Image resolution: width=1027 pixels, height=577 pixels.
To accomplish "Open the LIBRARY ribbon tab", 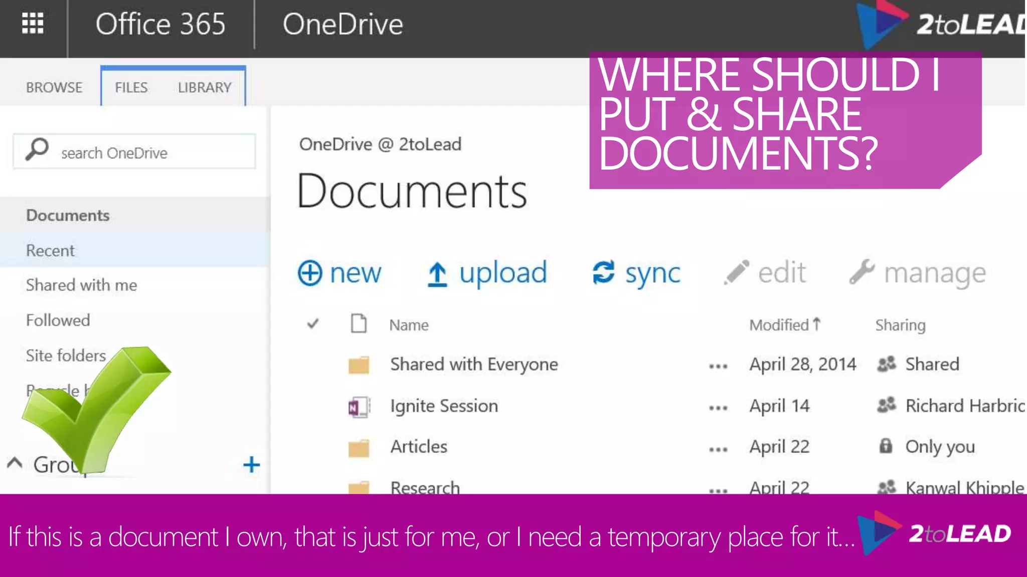I will tap(205, 87).
